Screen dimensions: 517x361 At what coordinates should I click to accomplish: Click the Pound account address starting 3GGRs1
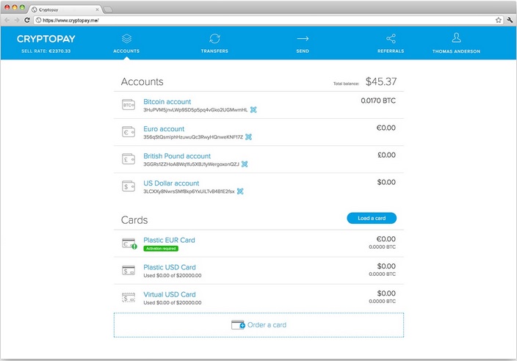click(191, 164)
